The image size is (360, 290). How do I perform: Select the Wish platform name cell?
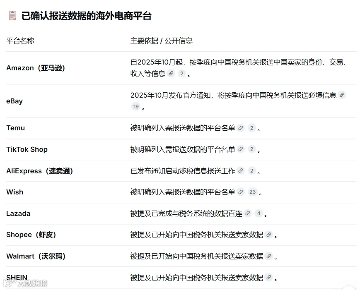pos(14,192)
